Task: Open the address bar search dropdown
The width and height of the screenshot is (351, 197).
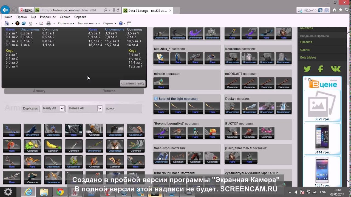Action: click(x=110, y=10)
